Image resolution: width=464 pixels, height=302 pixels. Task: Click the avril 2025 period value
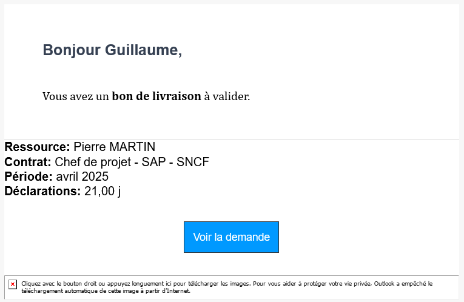82,176
